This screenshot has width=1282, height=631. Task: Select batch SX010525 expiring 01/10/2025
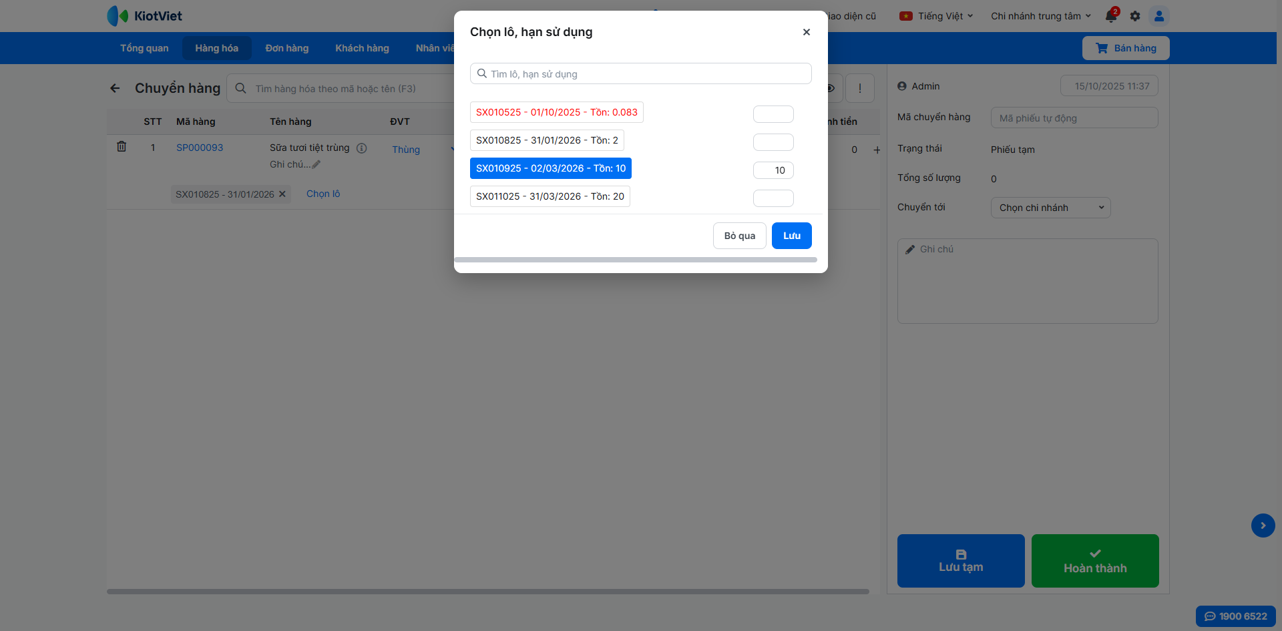[x=557, y=112]
